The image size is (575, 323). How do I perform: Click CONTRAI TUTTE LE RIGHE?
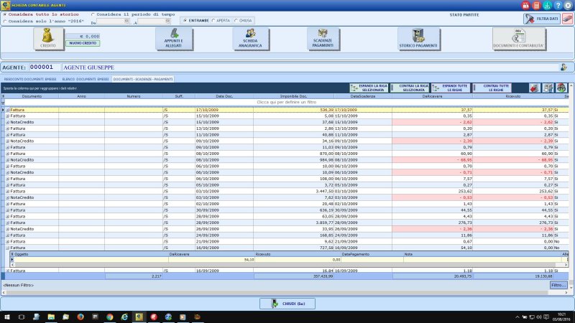click(x=492, y=88)
